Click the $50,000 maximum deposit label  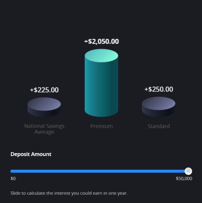coord(184,179)
